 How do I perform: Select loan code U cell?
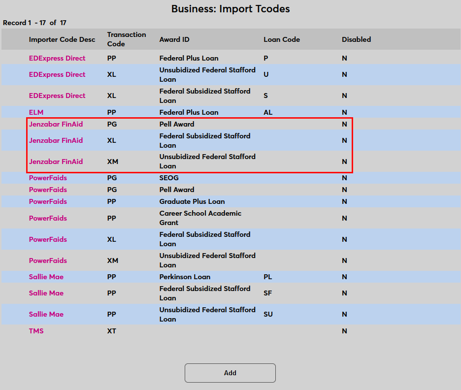pos(266,74)
